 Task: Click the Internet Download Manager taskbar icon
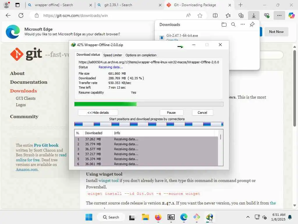point(210,217)
